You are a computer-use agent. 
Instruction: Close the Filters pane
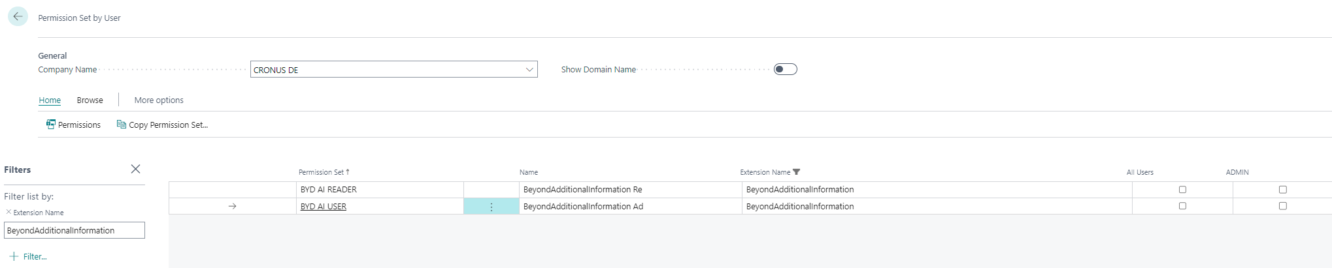[x=135, y=169]
